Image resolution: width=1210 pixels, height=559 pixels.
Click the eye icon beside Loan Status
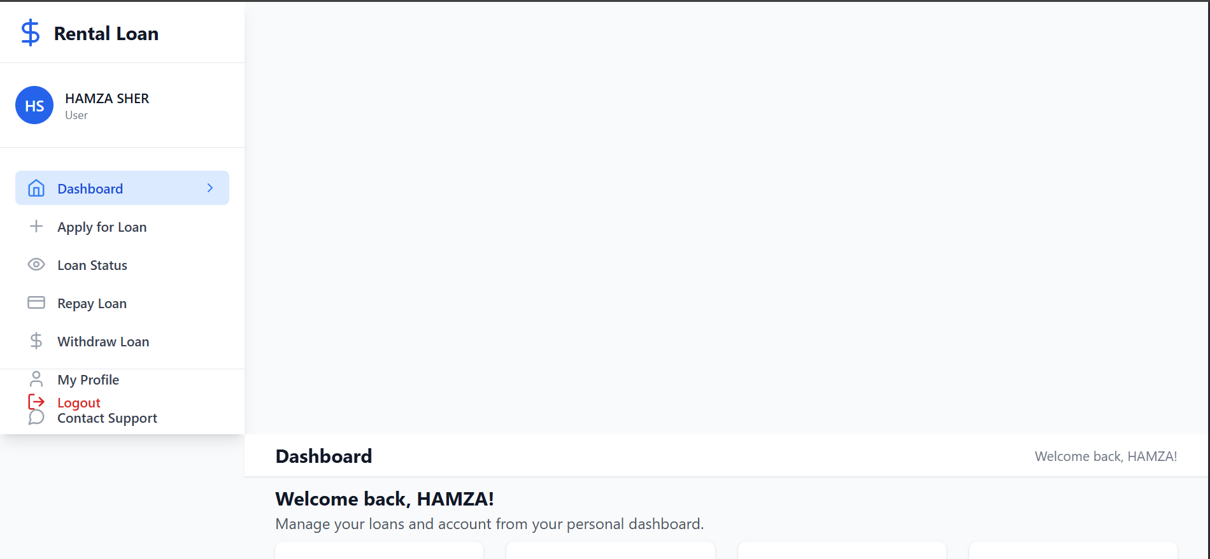click(36, 264)
